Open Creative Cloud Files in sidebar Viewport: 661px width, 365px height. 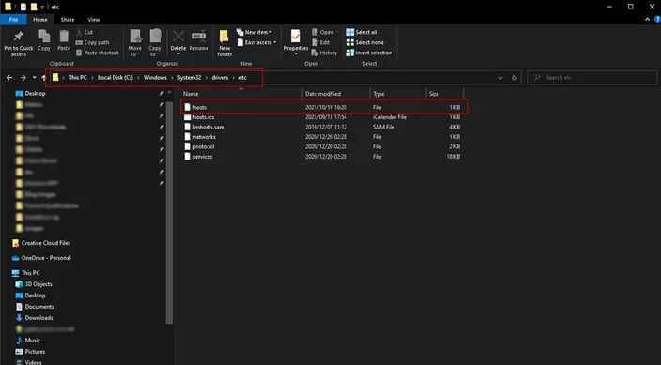41,243
